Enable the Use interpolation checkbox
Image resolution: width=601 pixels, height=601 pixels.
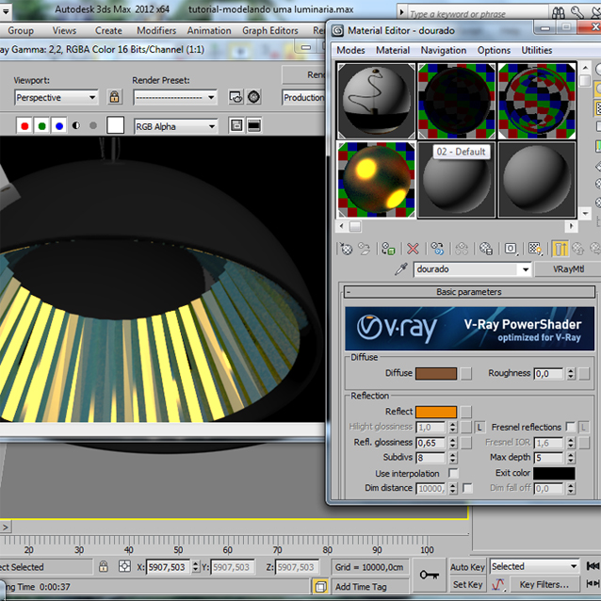(x=453, y=473)
